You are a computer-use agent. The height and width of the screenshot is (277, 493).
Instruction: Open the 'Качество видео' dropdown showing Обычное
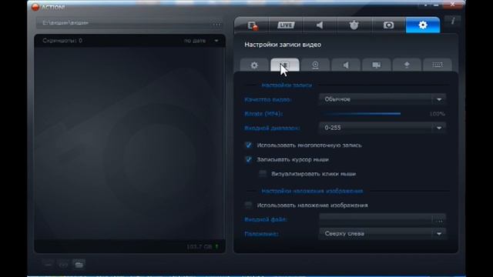point(382,99)
